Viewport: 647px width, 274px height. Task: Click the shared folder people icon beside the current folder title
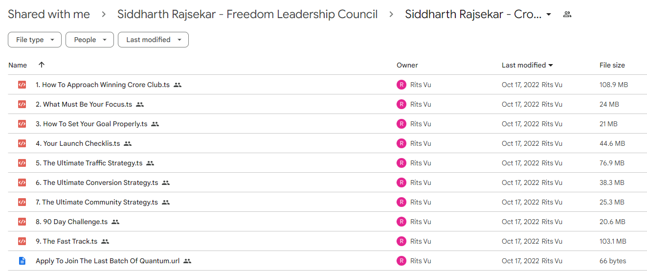click(x=567, y=14)
